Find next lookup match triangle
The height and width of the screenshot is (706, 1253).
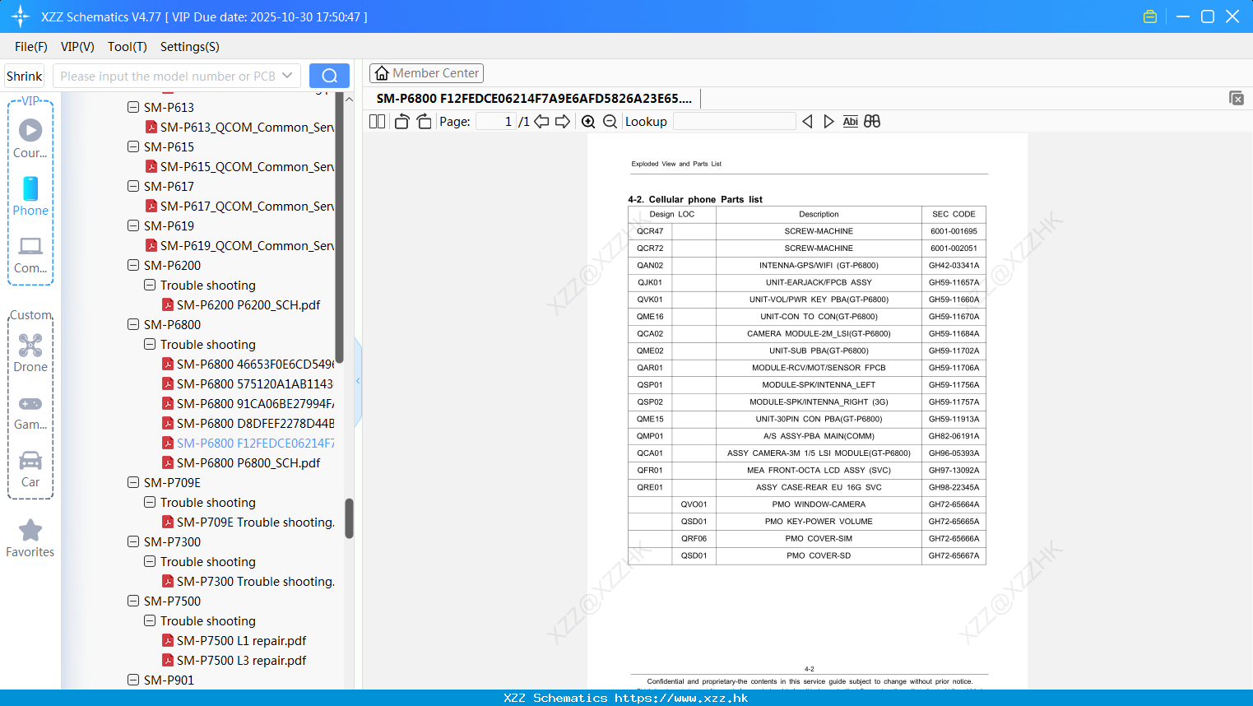tap(828, 121)
